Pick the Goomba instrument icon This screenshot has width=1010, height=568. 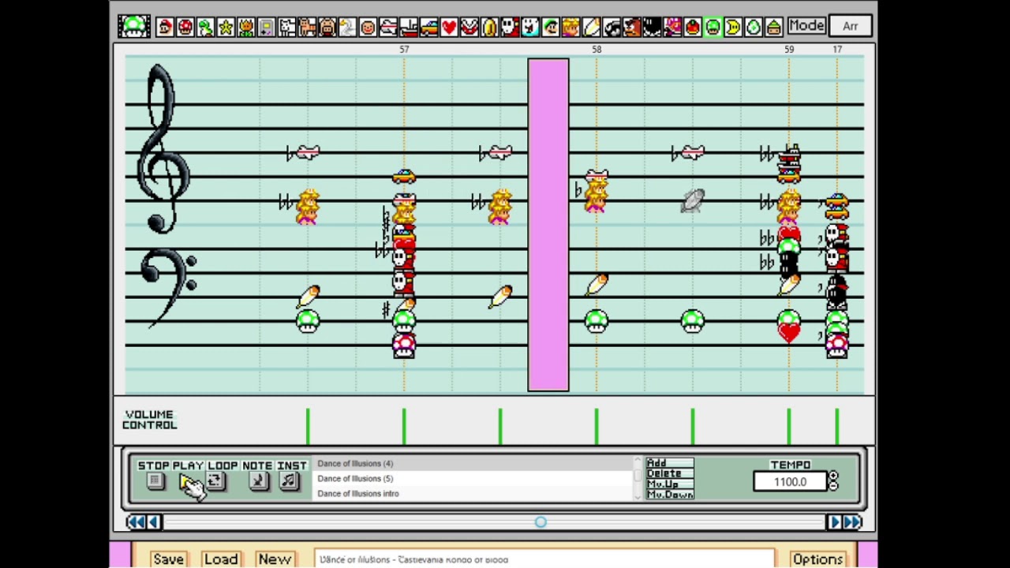click(632, 27)
